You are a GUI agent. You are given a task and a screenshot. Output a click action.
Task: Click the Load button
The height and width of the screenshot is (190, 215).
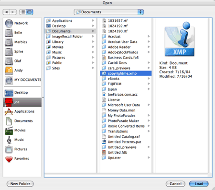[199, 184]
